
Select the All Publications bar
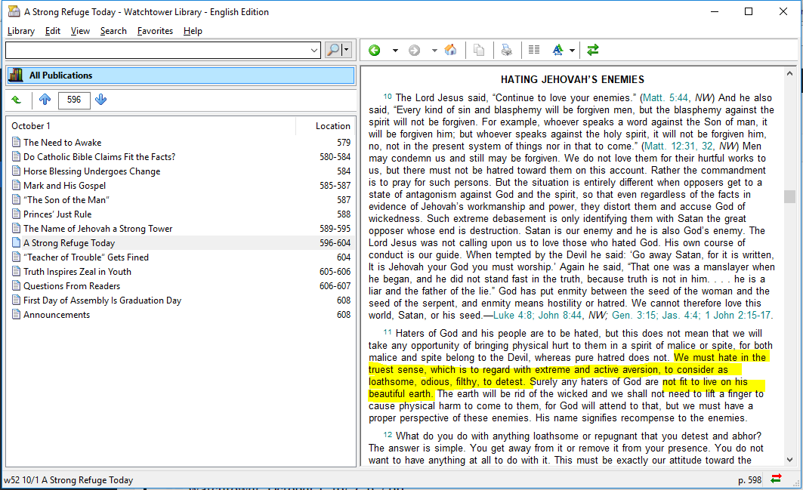[x=180, y=76]
